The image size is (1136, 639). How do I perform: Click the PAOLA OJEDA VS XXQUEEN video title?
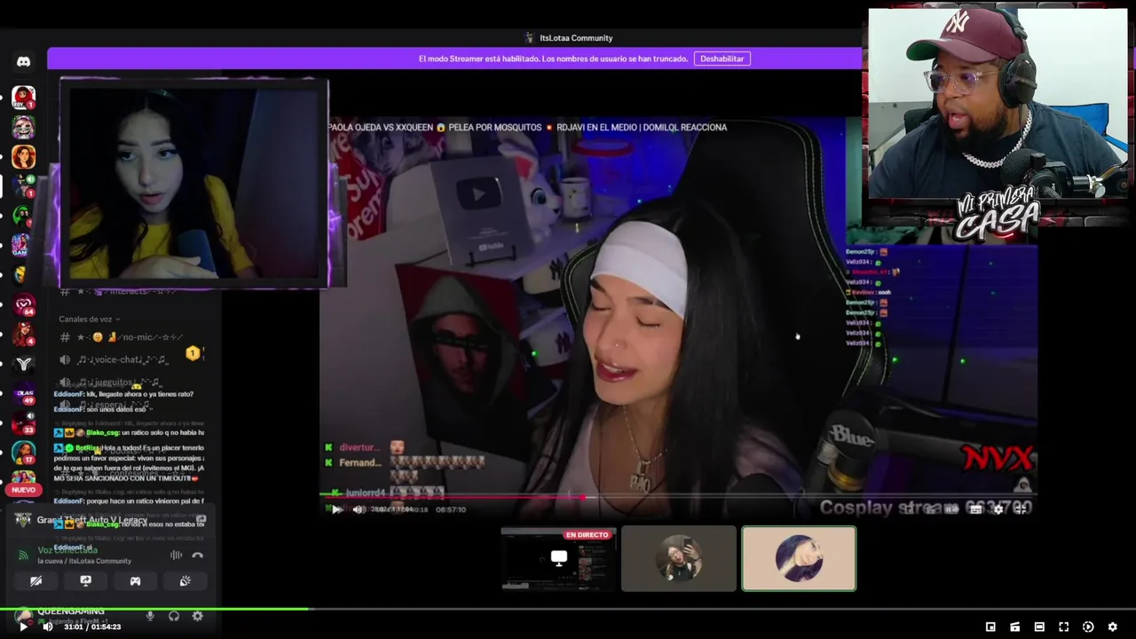coord(527,127)
